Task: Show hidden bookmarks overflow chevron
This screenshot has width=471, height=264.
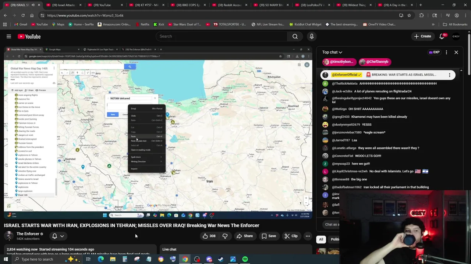Action: (x=433, y=25)
